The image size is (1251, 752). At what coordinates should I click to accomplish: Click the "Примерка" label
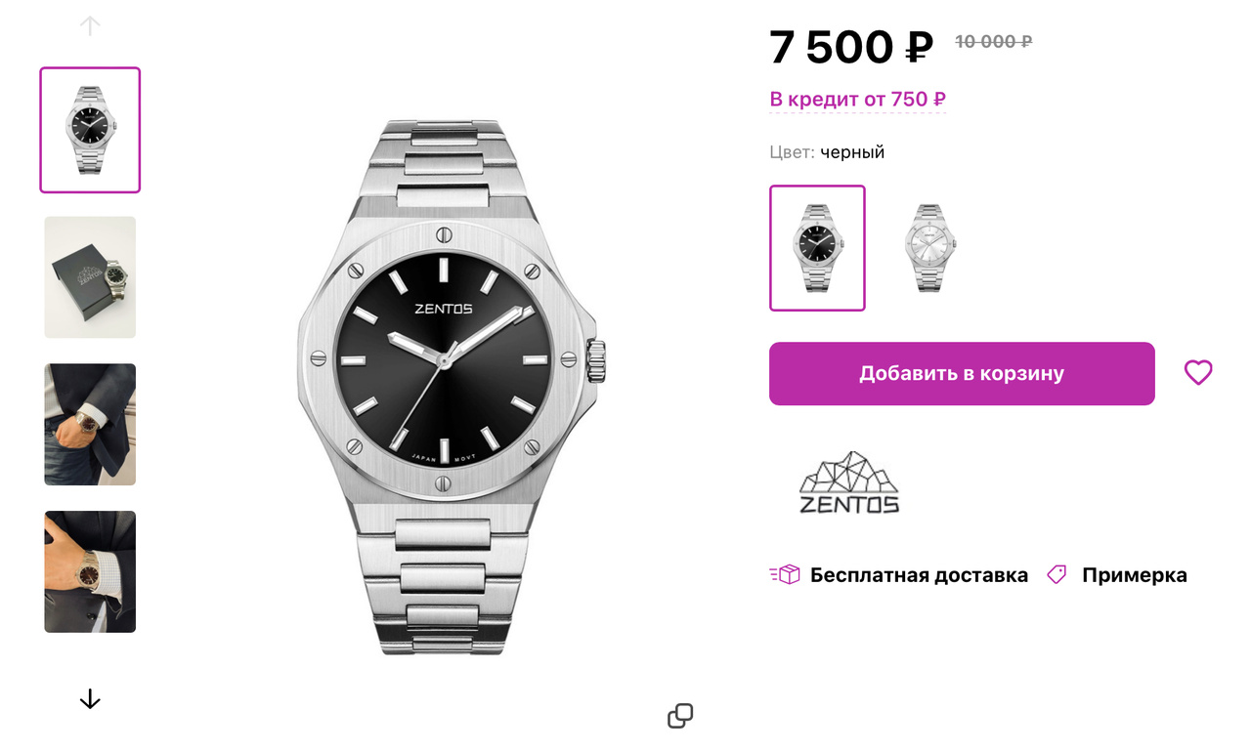coord(1134,575)
